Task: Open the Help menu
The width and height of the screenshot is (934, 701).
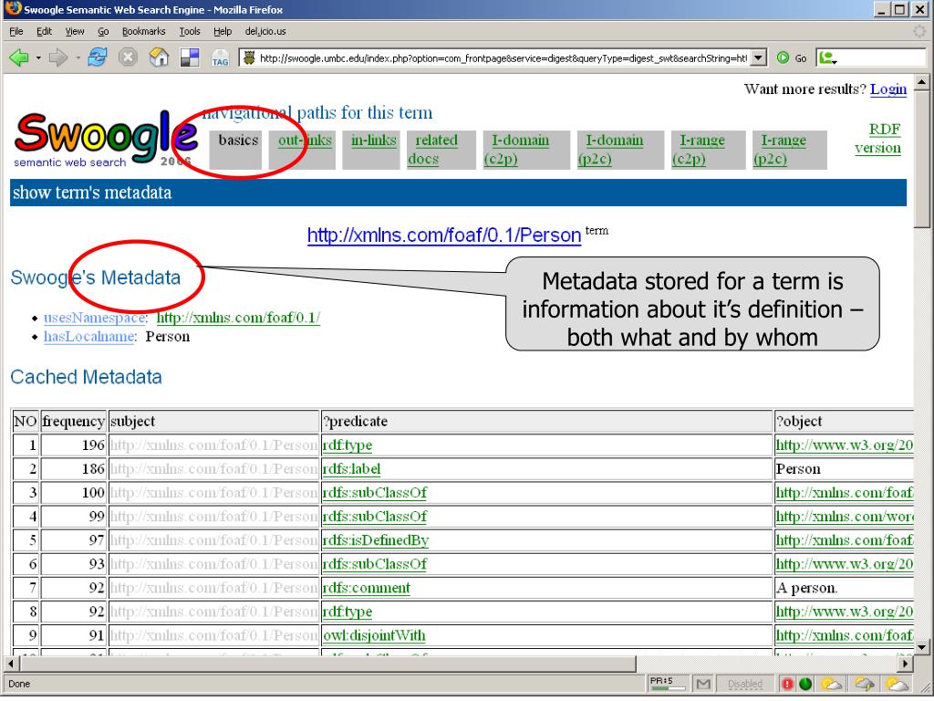Action: [223, 31]
